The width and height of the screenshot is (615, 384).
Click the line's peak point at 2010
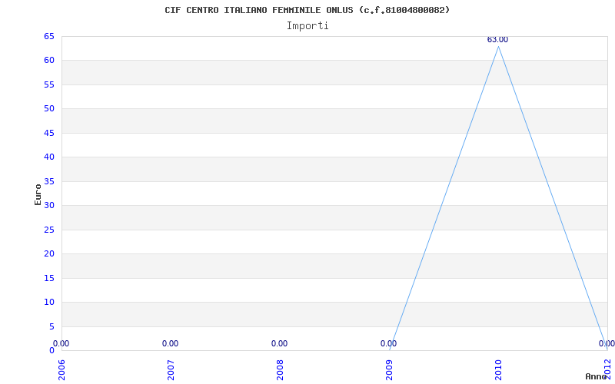click(498, 47)
